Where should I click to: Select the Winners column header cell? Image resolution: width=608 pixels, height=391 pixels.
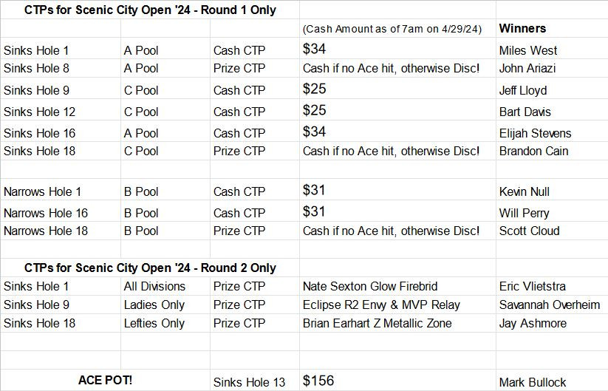point(522,29)
